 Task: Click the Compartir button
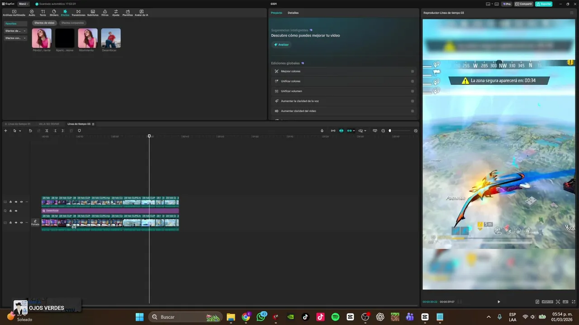(x=524, y=4)
